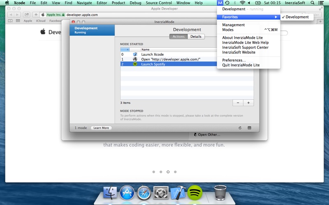Open the Wi-Fi status menu
Viewport: 329px width, 205px height.
[x=242, y=3]
